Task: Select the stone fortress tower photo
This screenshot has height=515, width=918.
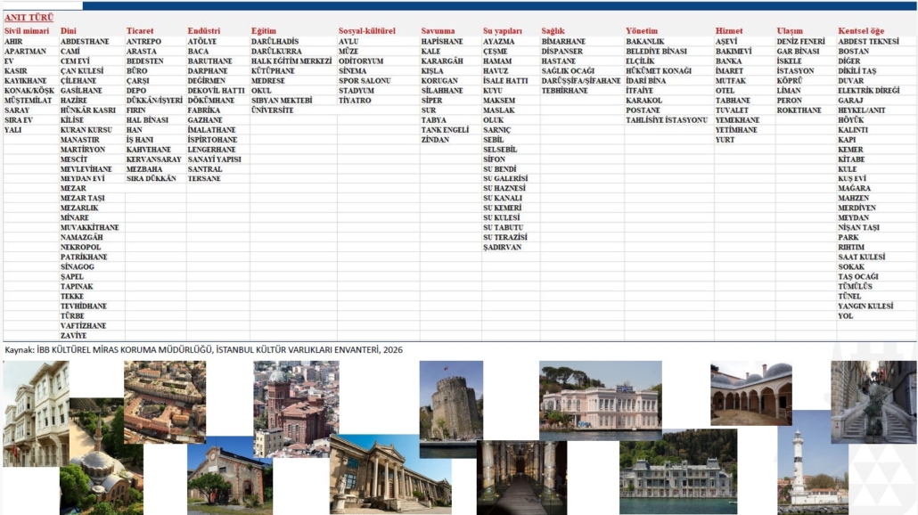Action: pos(451,399)
